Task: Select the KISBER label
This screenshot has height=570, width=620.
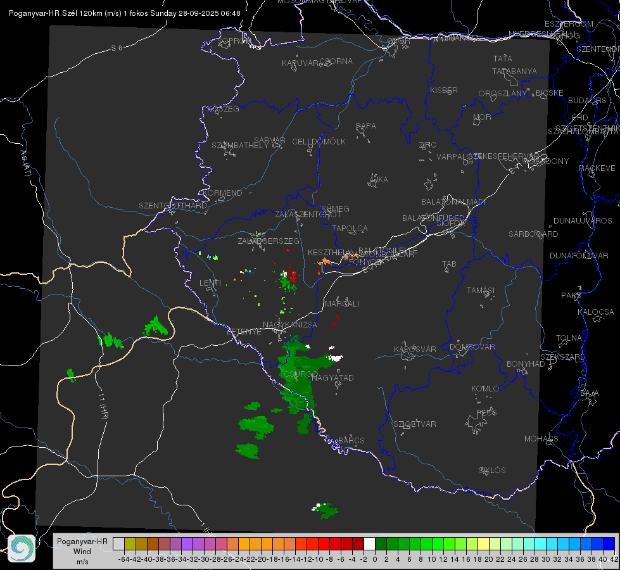Action: click(444, 91)
